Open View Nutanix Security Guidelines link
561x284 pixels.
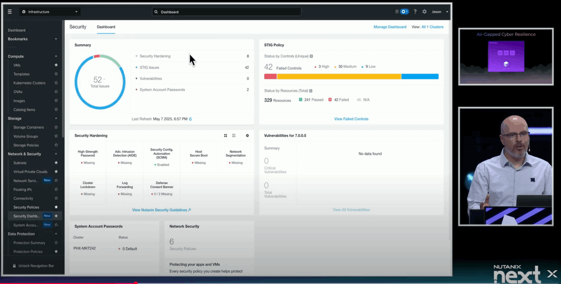[162, 210]
